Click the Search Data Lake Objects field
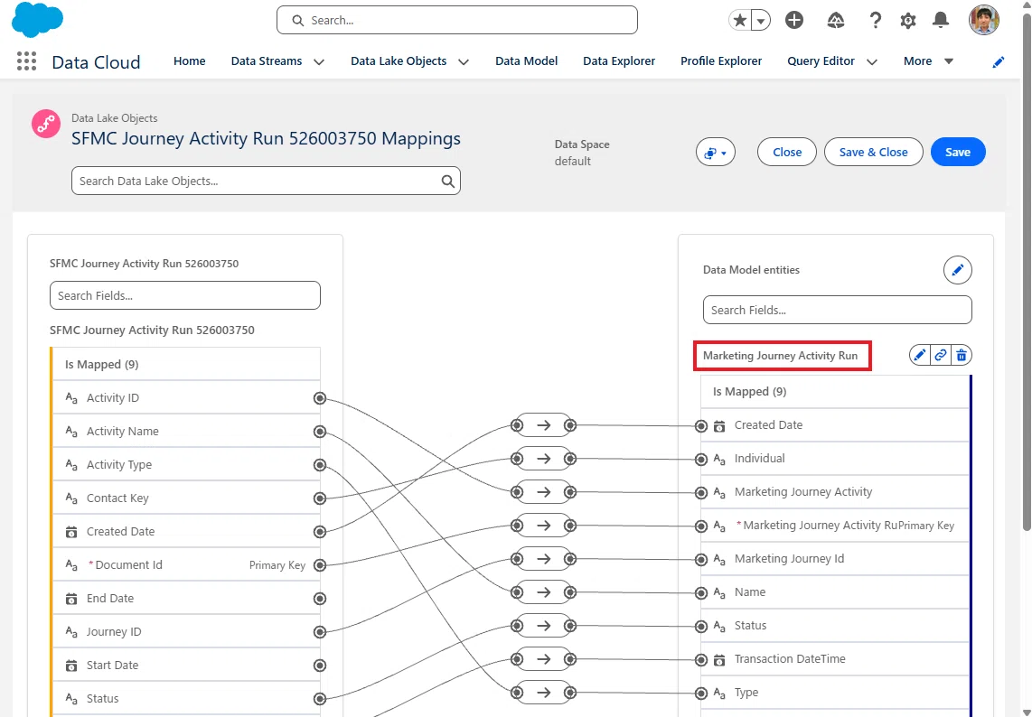Viewport: 1032px width, 717px height. click(266, 181)
